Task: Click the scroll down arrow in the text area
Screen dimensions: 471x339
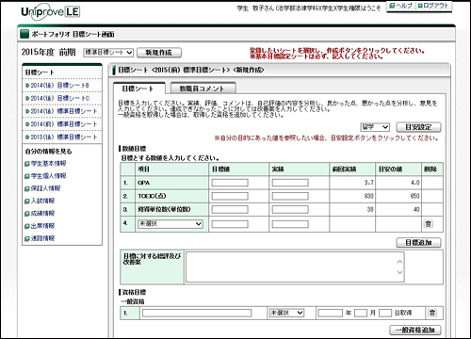Action: click(x=399, y=272)
